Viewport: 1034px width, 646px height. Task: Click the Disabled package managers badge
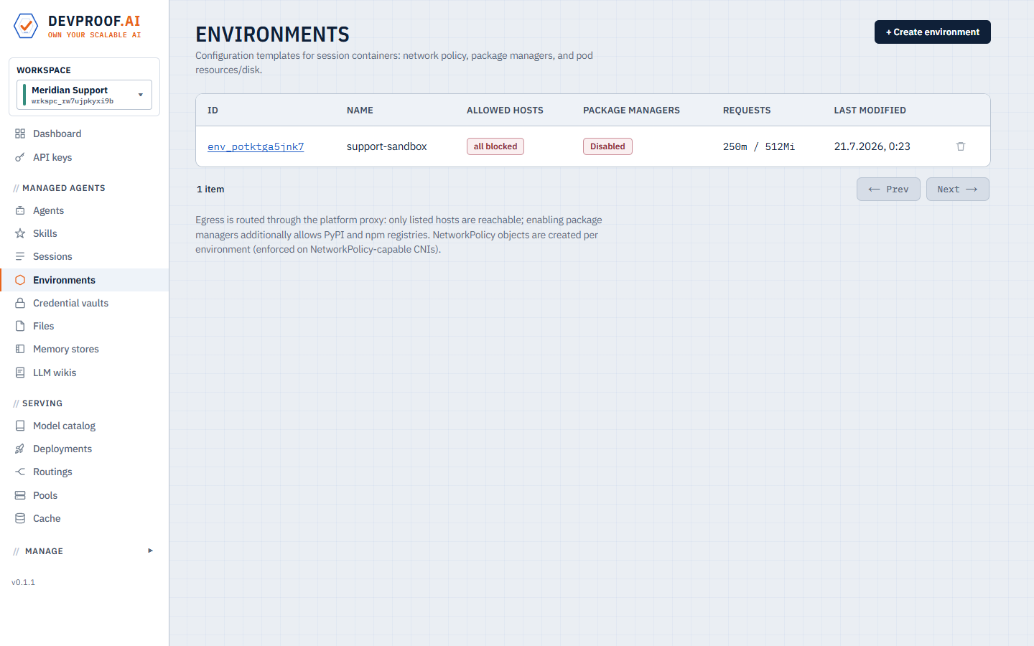(607, 146)
